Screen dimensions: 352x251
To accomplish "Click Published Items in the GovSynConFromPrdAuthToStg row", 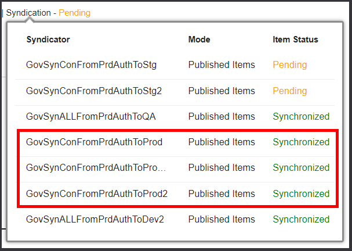I will (x=222, y=65).
